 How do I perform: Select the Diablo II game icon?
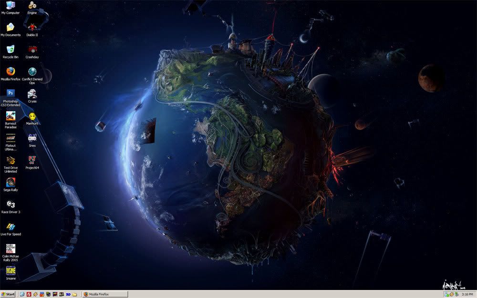(32, 27)
